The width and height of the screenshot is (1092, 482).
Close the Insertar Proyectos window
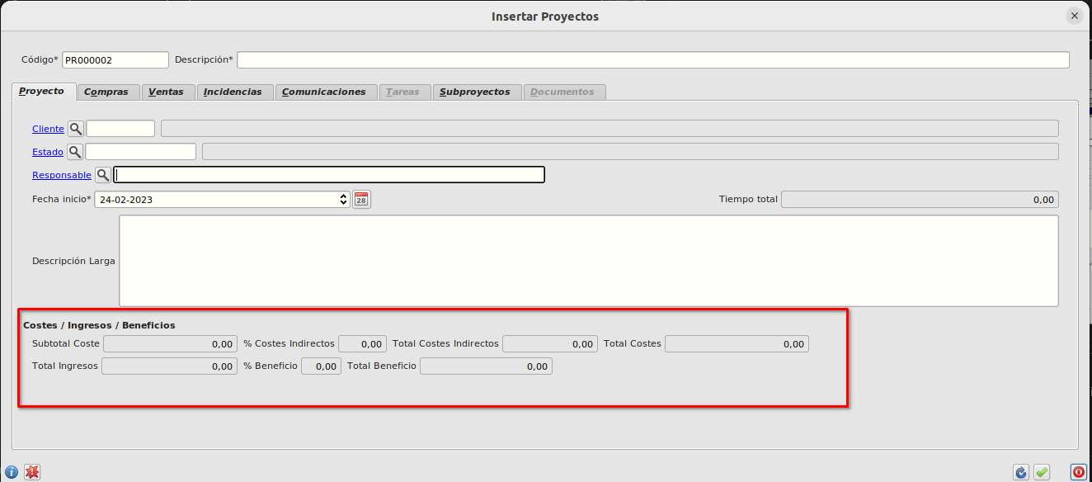[x=1074, y=16]
